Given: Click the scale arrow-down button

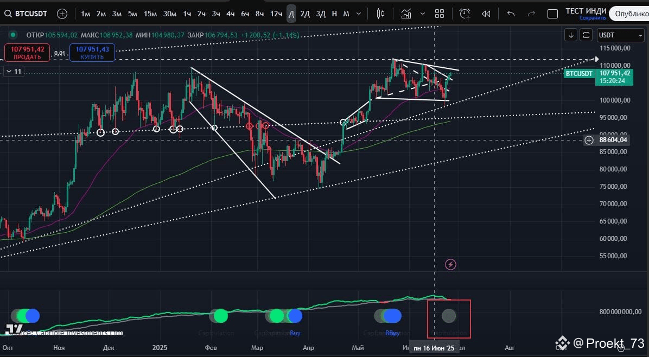Looking at the screenshot, I should tap(571, 35).
